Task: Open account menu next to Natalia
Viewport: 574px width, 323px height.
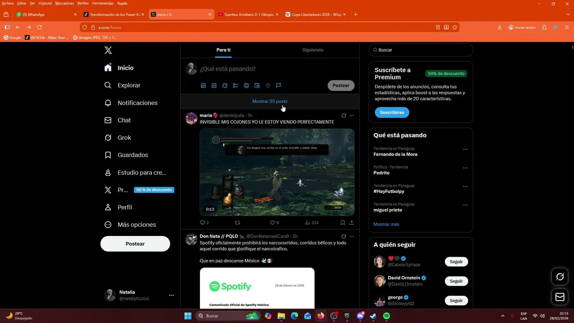Action: click(x=171, y=295)
